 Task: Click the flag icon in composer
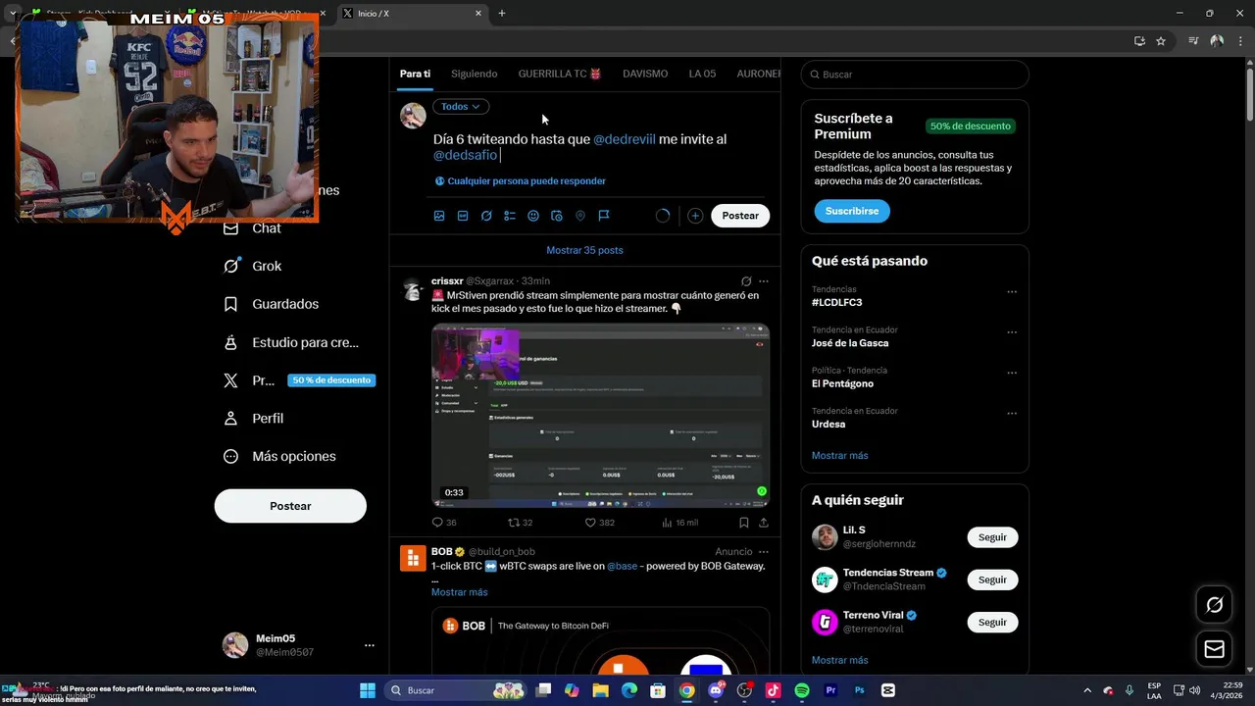click(604, 216)
